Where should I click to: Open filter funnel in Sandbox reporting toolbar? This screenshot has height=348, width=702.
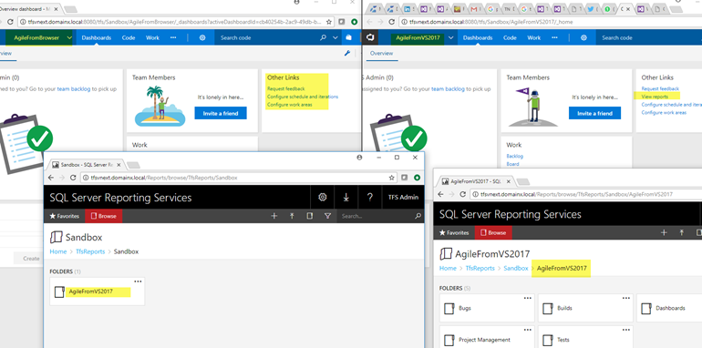(x=327, y=216)
